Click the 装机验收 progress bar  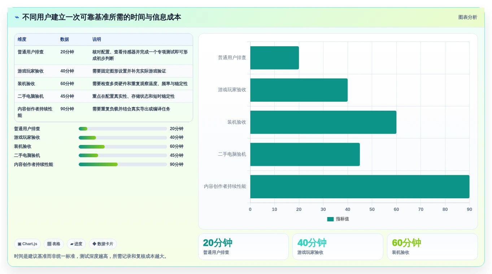(123, 147)
